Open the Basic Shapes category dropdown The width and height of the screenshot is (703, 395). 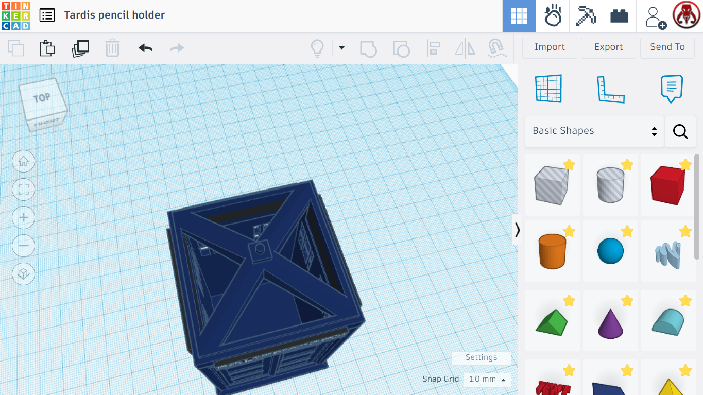tap(594, 131)
